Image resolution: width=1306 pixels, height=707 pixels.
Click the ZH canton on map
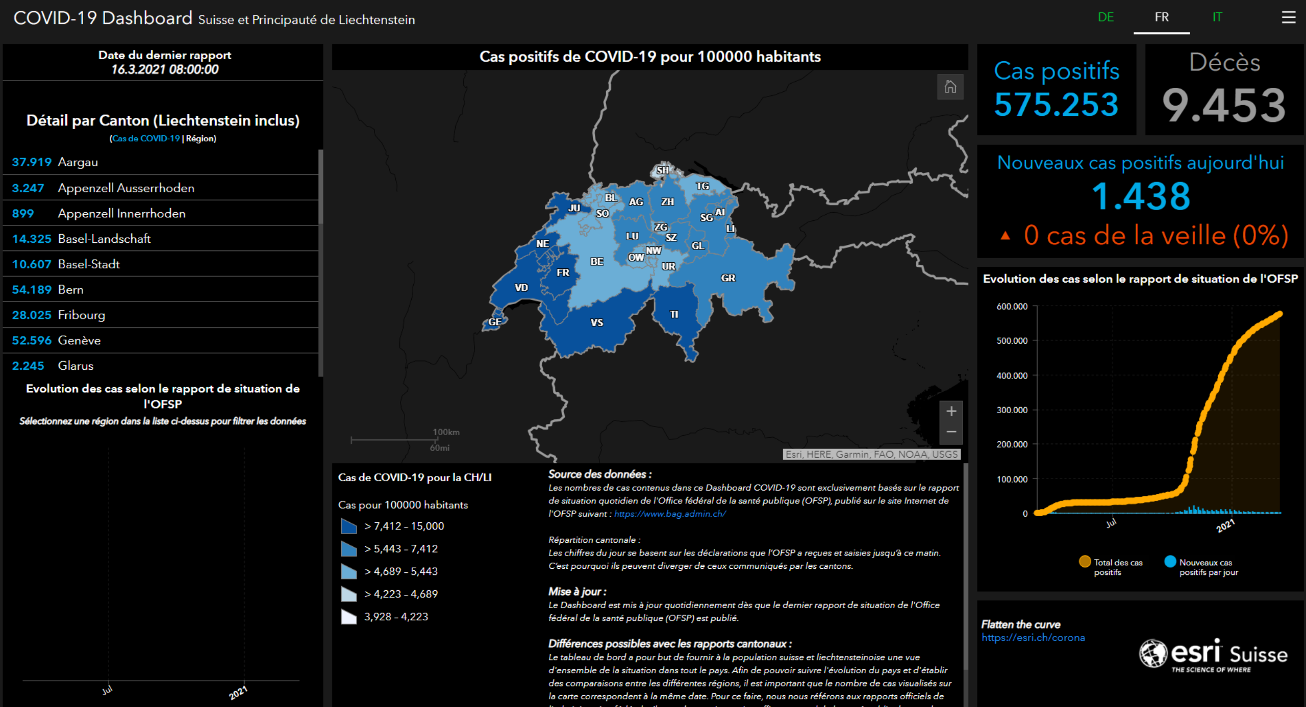tap(667, 202)
